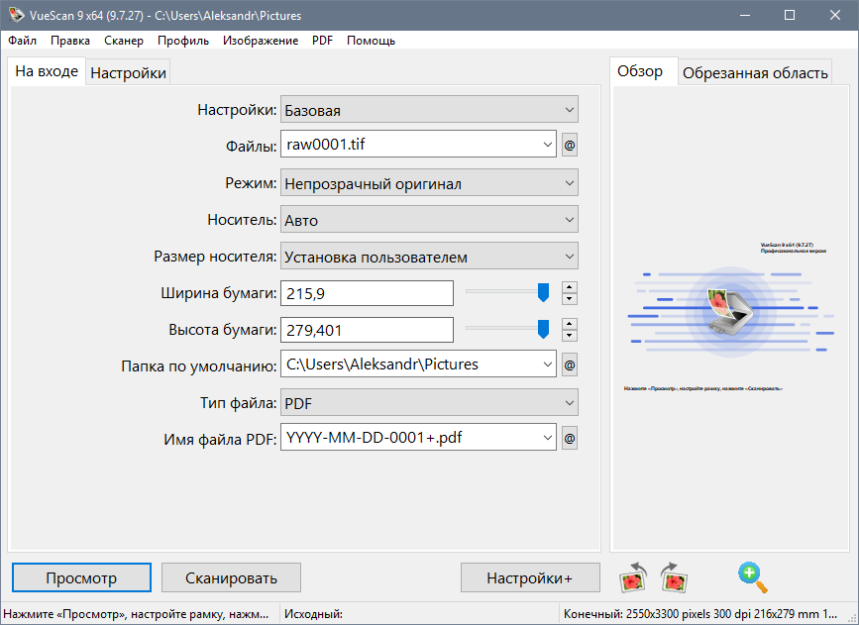Click the Просмотр button
Screen dimensions: 859x625
click(81, 577)
